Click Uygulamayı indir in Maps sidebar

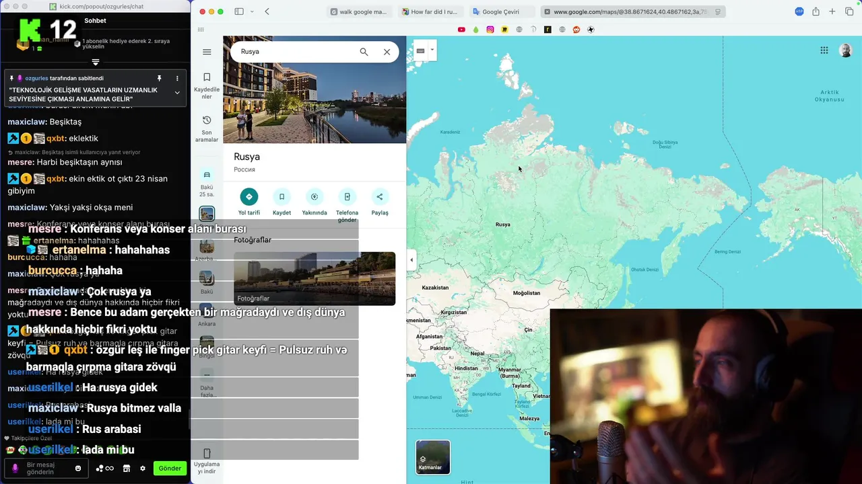pyautogui.click(x=207, y=461)
